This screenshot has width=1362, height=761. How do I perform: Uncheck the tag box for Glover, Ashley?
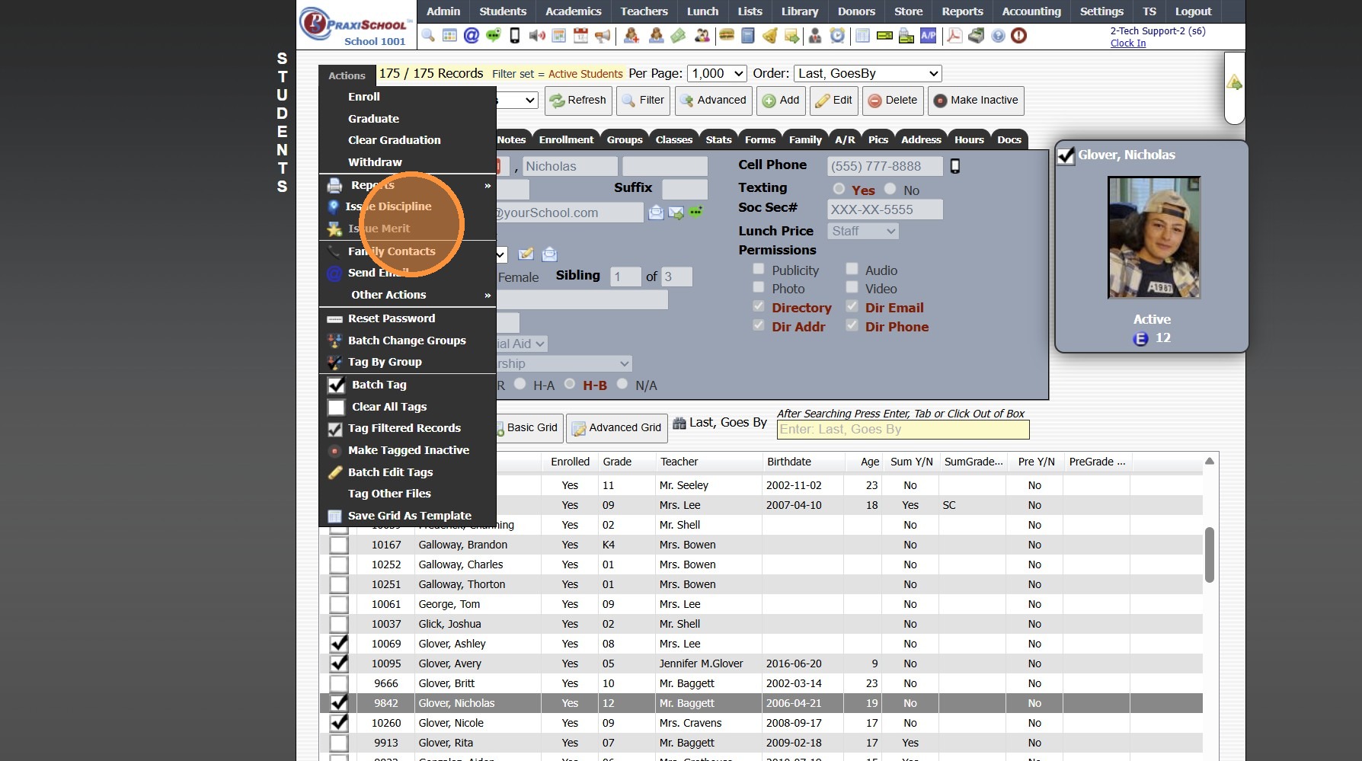pyautogui.click(x=339, y=644)
